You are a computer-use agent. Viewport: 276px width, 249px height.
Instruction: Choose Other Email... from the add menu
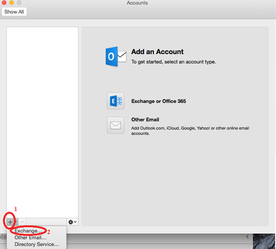pos(30,238)
